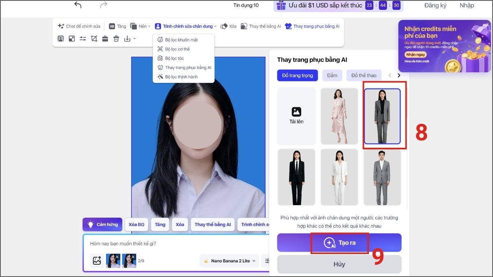Click the Tăng quick action chip
The height and width of the screenshot is (277, 493).
(160, 224)
